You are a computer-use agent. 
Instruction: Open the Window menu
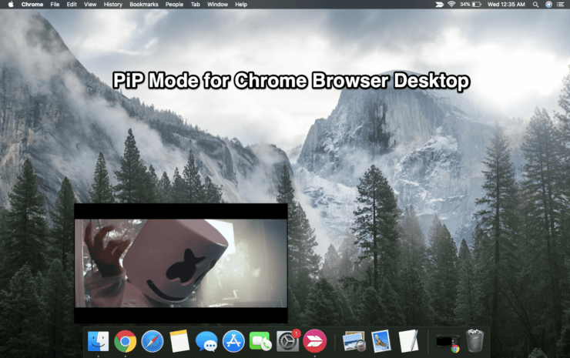pos(217,5)
